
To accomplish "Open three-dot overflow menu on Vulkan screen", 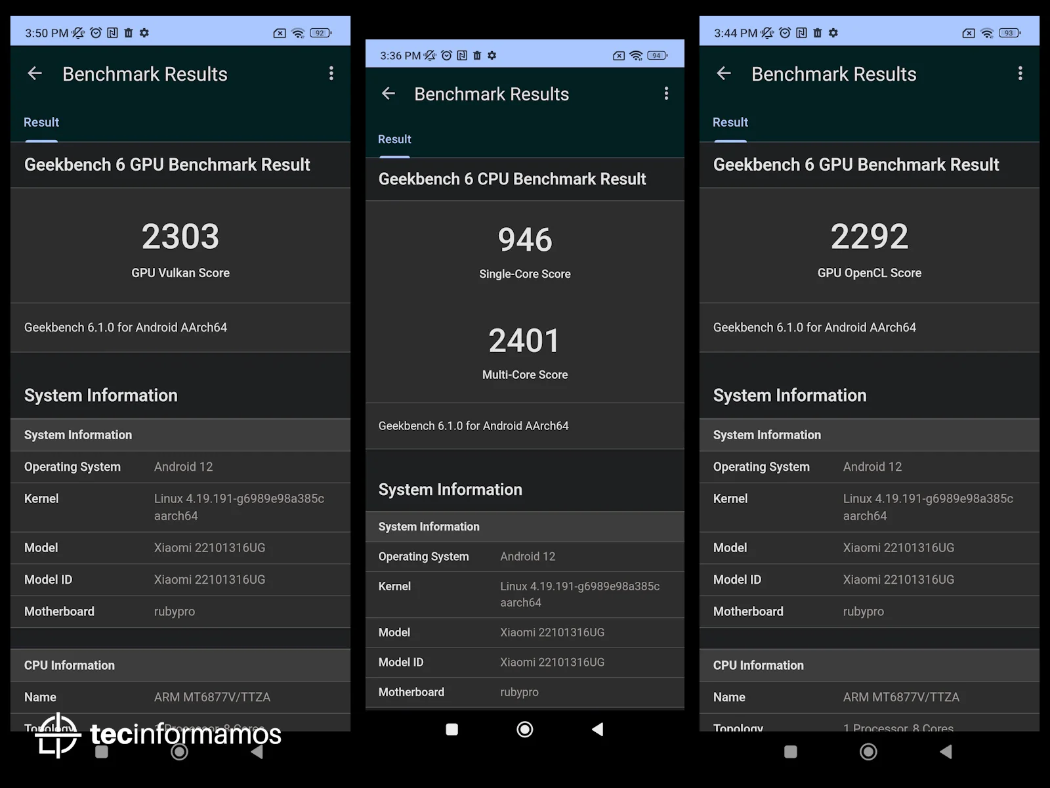I will [331, 74].
